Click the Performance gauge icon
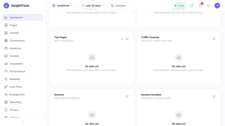The height and width of the screenshot is (126, 225). [x=6, y=71]
